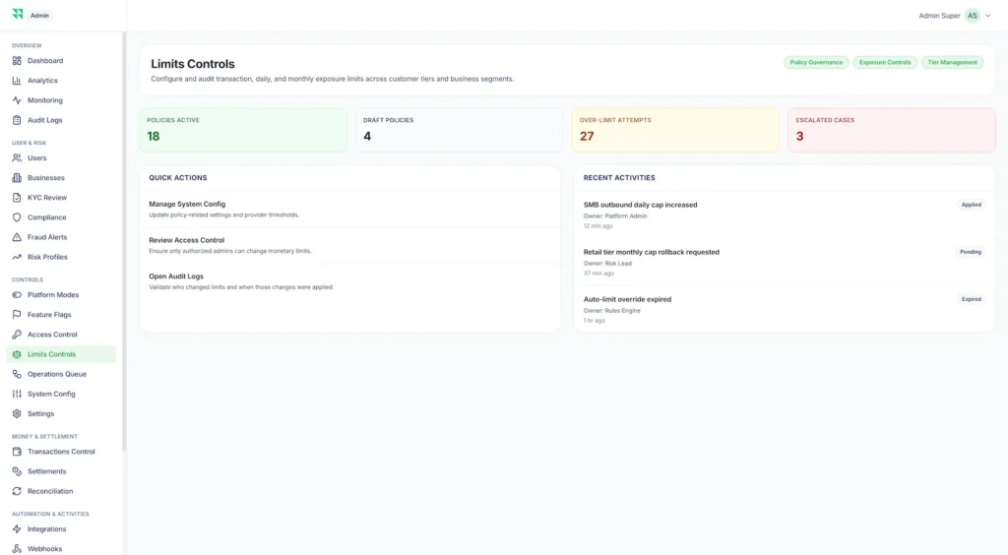
Task: Click the 'Admin Super' user name
Action: click(939, 16)
